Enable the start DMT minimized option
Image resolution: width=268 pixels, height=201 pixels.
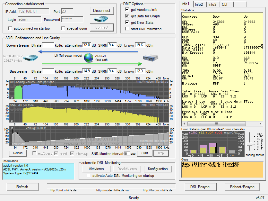127,29
